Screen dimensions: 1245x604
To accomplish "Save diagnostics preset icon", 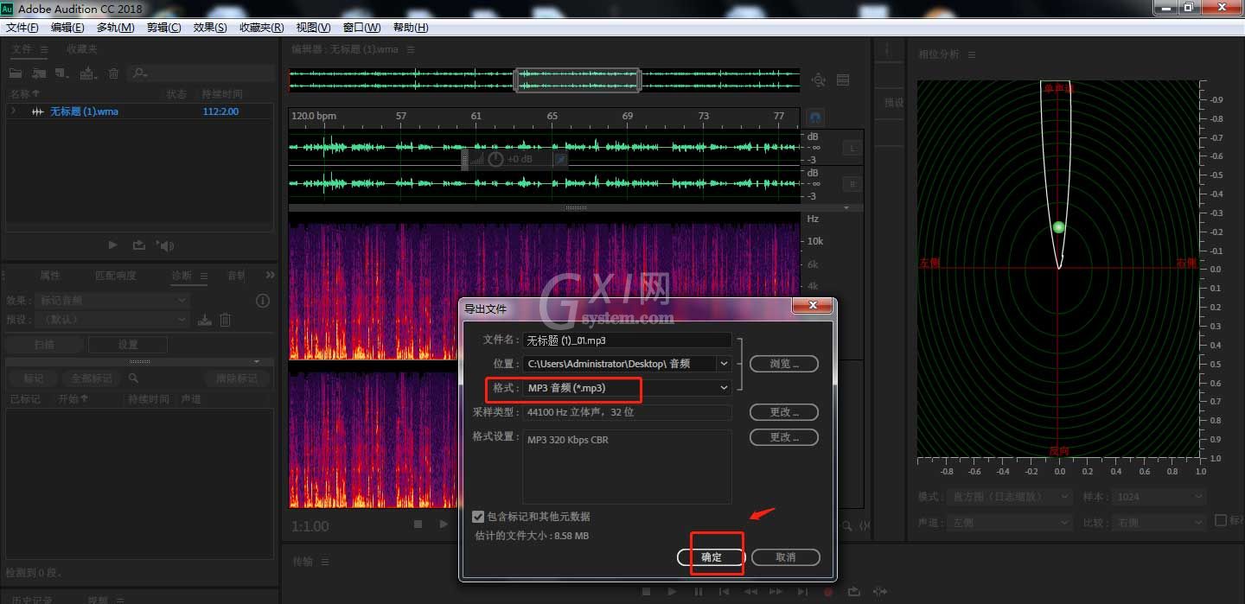I will tap(205, 320).
